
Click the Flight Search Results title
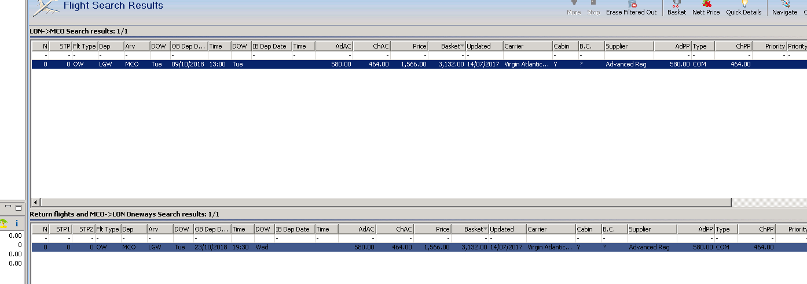coord(113,6)
